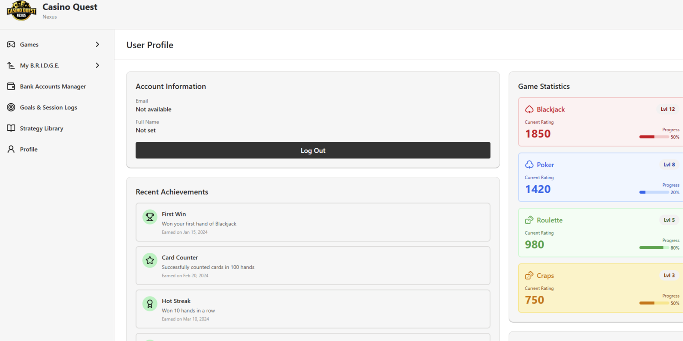Screen dimensions: 683x341
Task: Click the Blackjack game title
Action: (551, 109)
